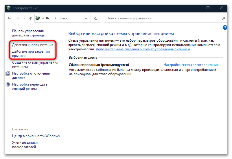The width and height of the screenshot is (232, 159).
Task: Open Центр мобильности Windows
Action: 36,136
